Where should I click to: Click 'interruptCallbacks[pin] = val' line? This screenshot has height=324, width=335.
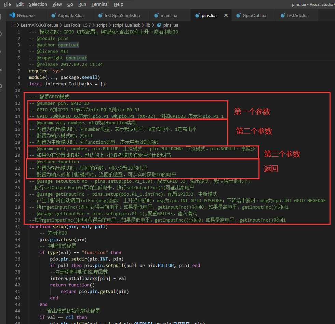pos(88,278)
